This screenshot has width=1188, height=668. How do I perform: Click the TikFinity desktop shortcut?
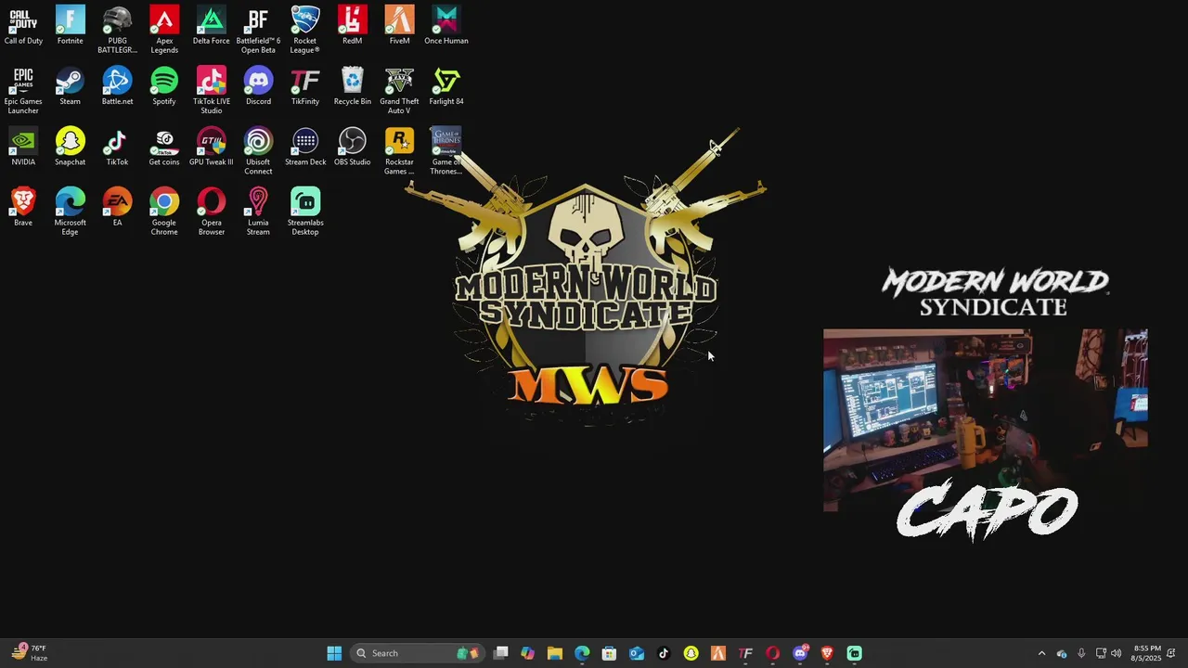(x=305, y=86)
